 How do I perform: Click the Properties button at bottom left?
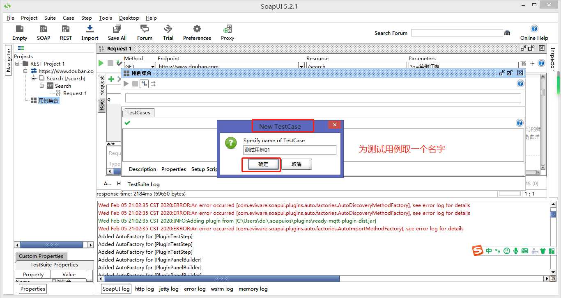(x=33, y=289)
